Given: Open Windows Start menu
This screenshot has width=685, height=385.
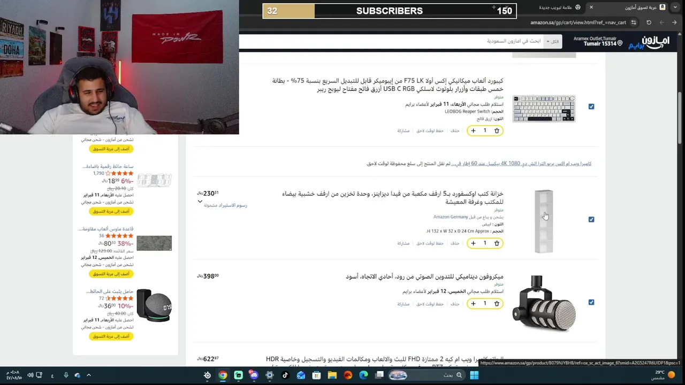Looking at the screenshot, I should [x=474, y=375].
